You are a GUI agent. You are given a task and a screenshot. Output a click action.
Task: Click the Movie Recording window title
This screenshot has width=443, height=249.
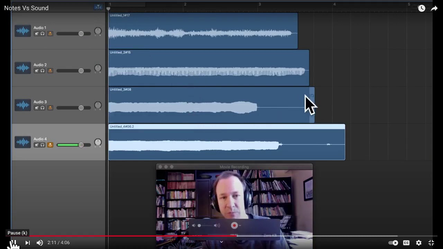234,167
